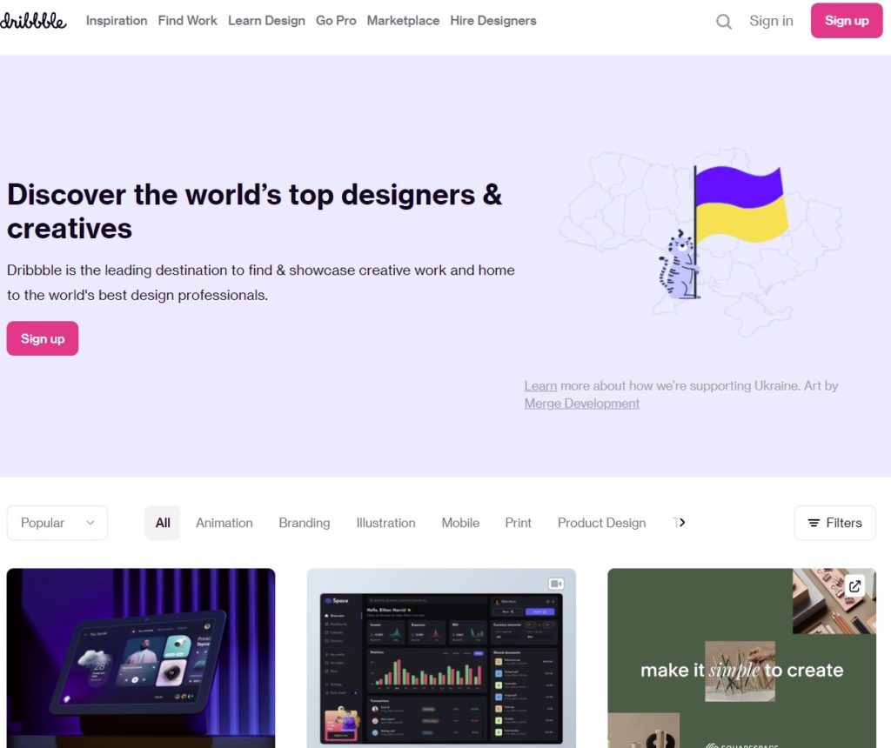The height and width of the screenshot is (748, 891).
Task: Click the external link icon on Squarespace ad
Action: pos(854,586)
